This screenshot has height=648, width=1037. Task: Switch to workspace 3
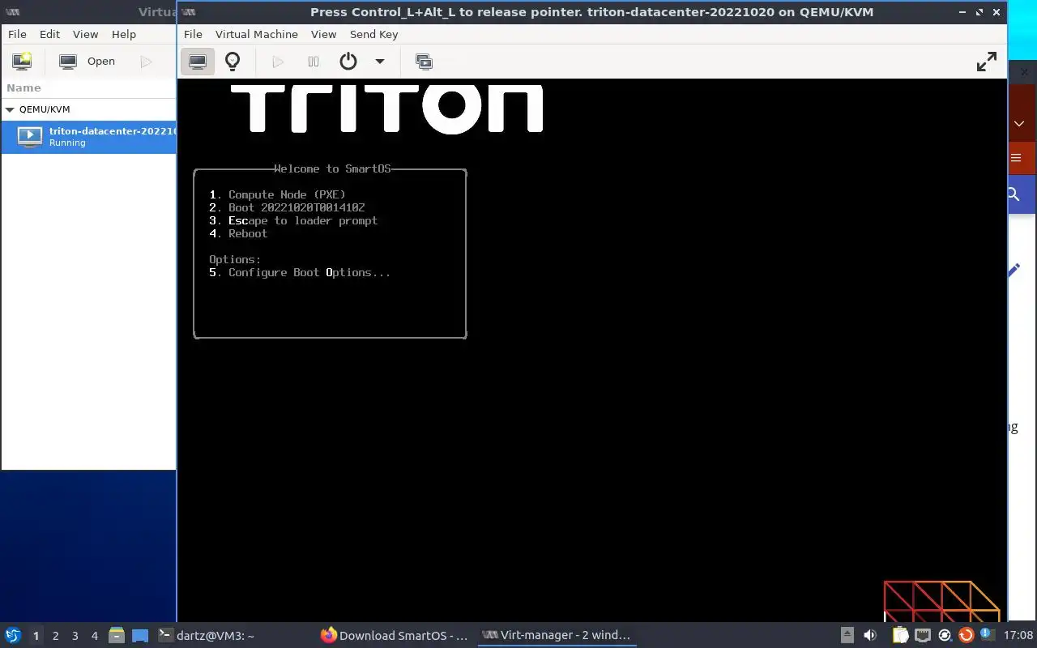75,636
